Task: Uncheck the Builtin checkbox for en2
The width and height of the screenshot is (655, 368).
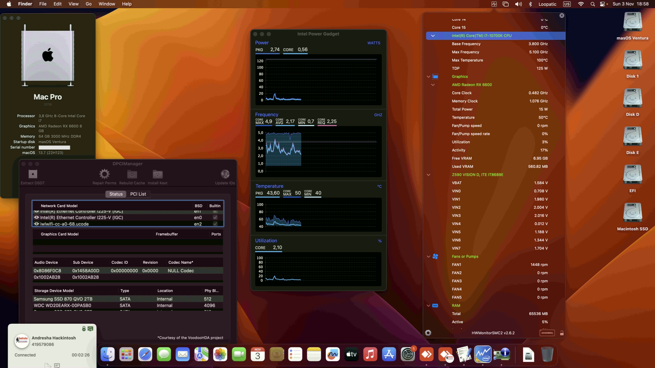Action: 215,224
